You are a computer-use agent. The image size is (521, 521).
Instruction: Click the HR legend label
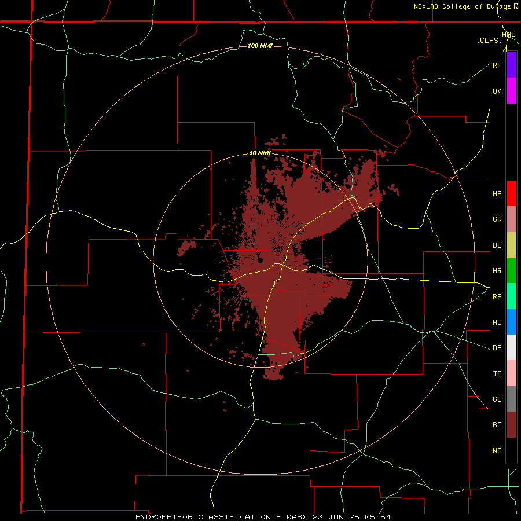(497, 271)
